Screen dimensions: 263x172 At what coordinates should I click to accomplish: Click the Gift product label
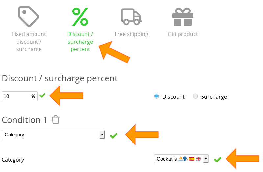[182, 34]
